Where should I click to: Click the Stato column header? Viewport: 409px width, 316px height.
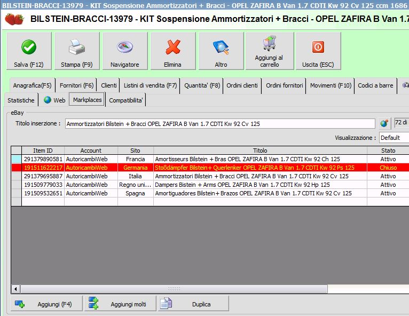pos(388,151)
